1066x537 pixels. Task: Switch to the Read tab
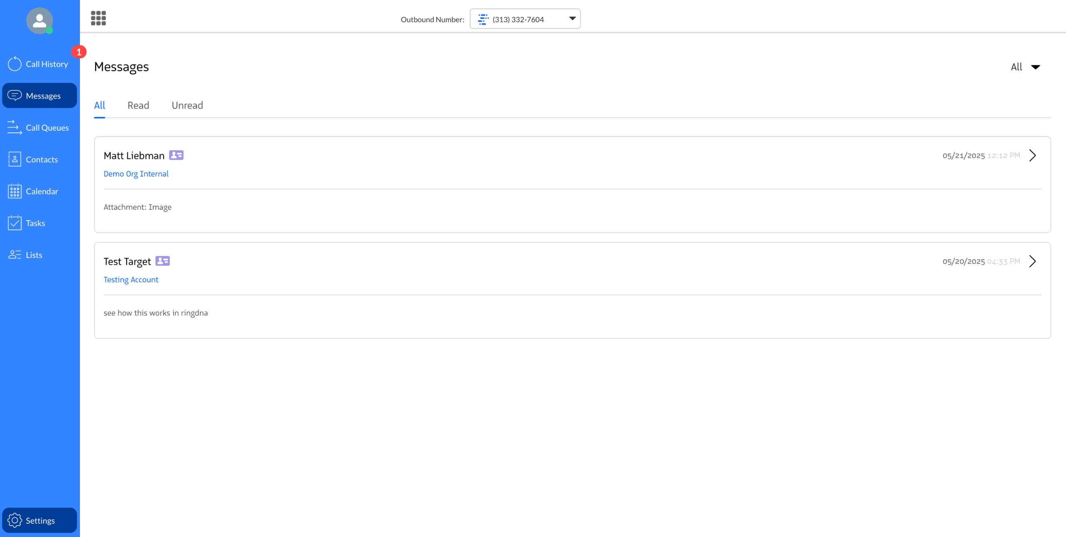click(138, 105)
